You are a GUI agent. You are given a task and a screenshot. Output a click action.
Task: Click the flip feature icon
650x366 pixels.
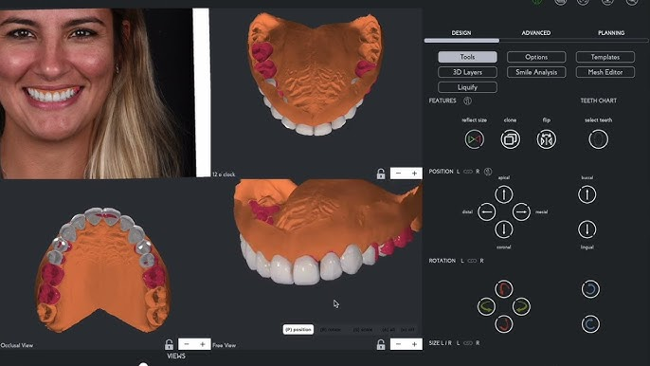click(x=547, y=139)
